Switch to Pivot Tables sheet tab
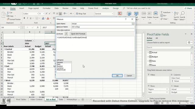This screenshot has width=195, height=109. tap(21, 100)
